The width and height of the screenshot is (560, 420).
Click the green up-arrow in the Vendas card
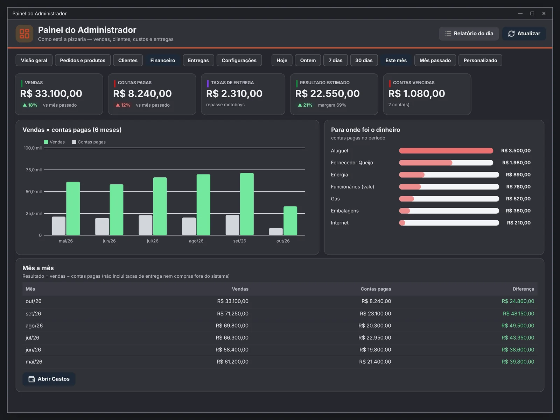[x=24, y=105]
